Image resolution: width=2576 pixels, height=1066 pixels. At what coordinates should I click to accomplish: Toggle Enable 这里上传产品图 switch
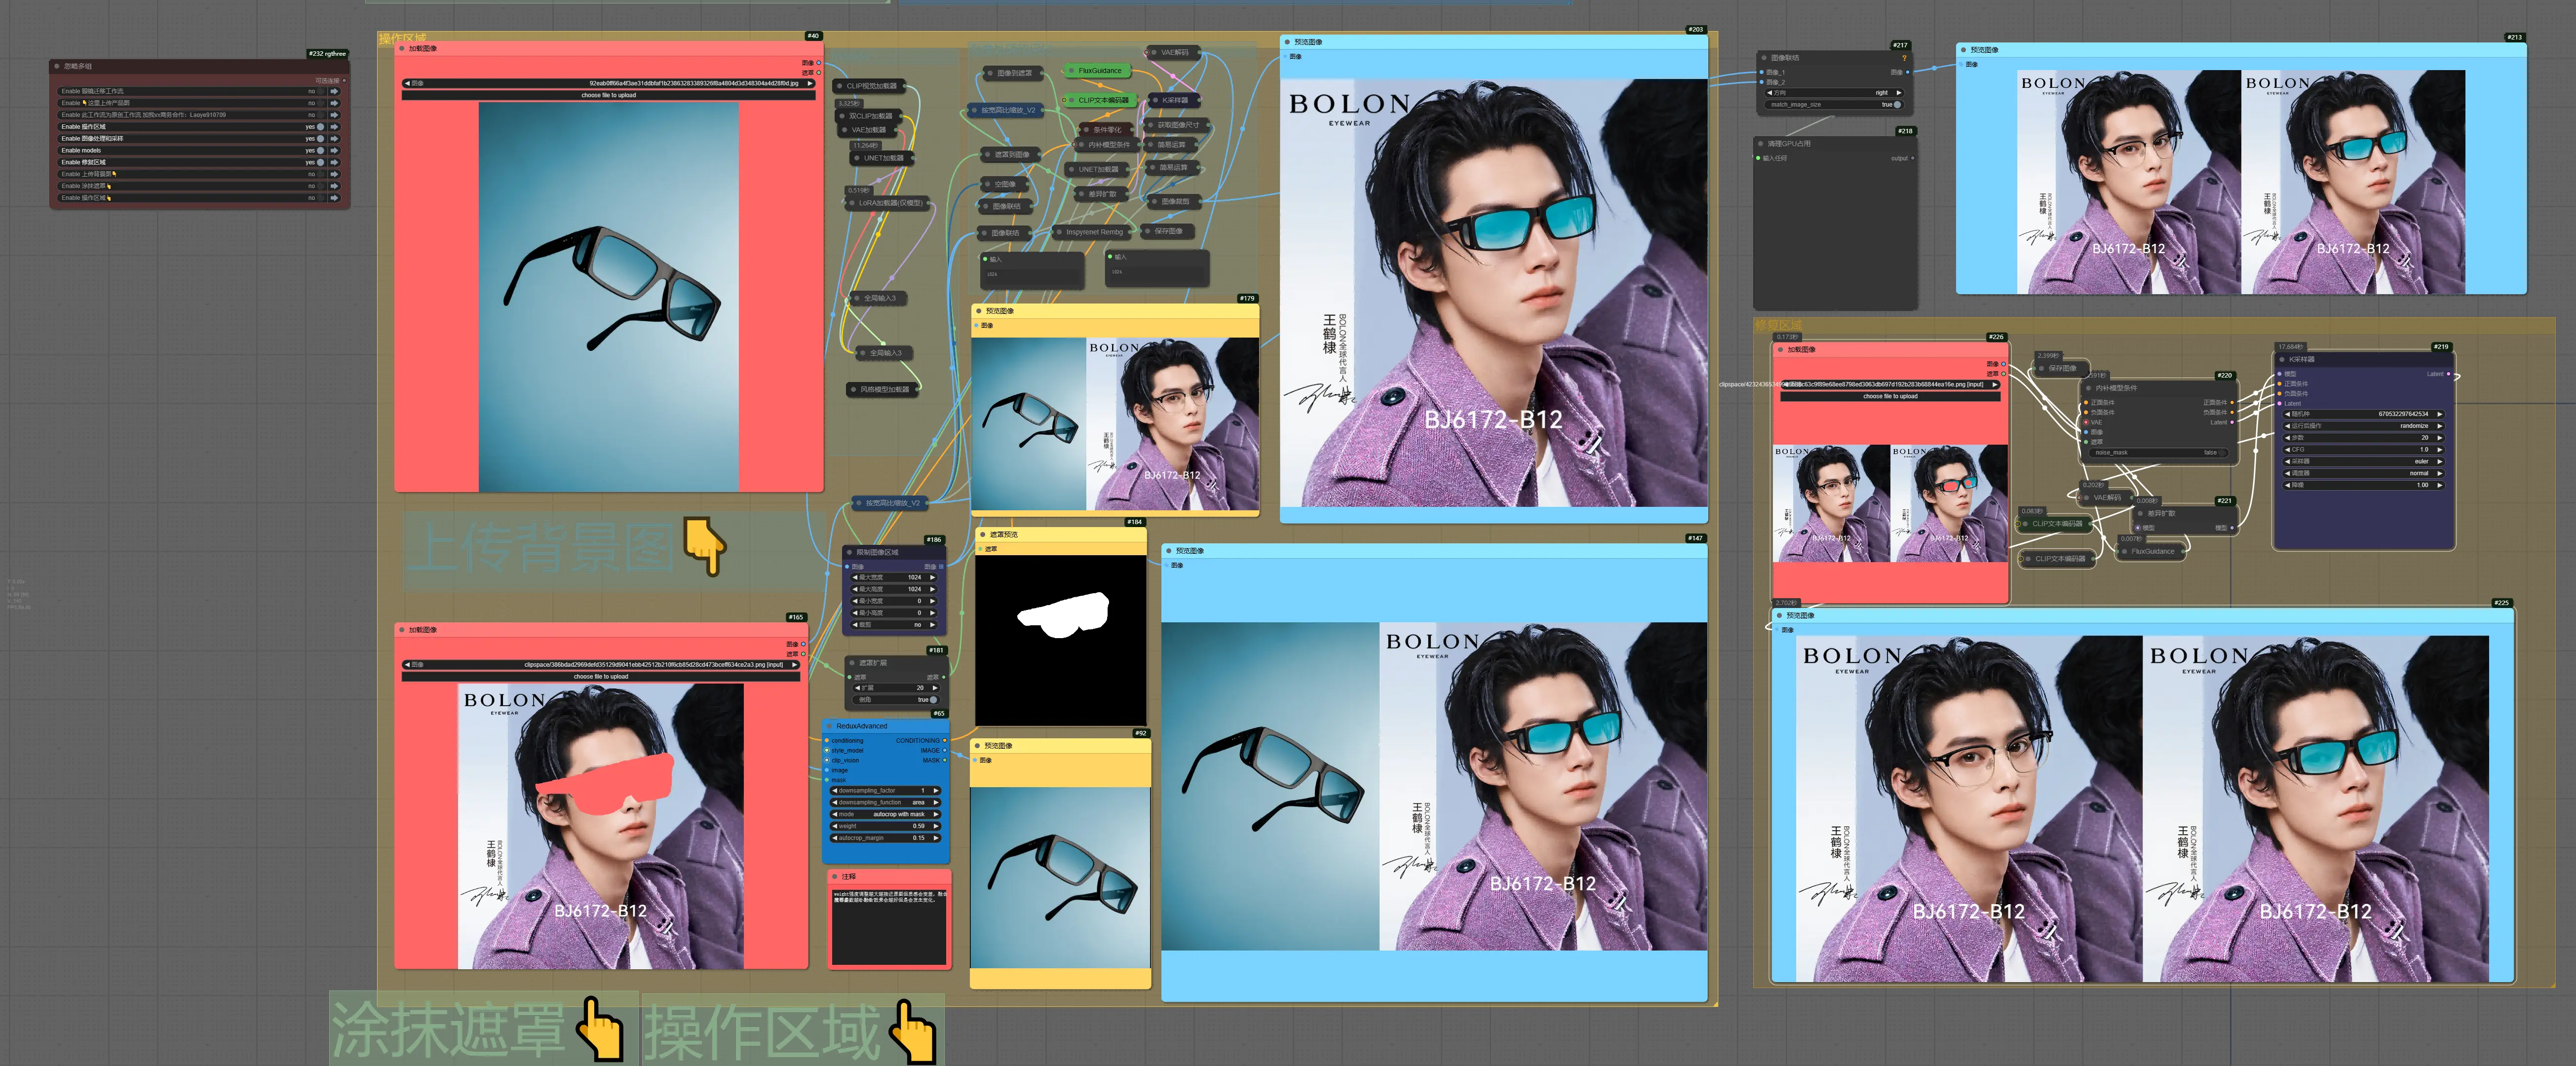coord(321,103)
